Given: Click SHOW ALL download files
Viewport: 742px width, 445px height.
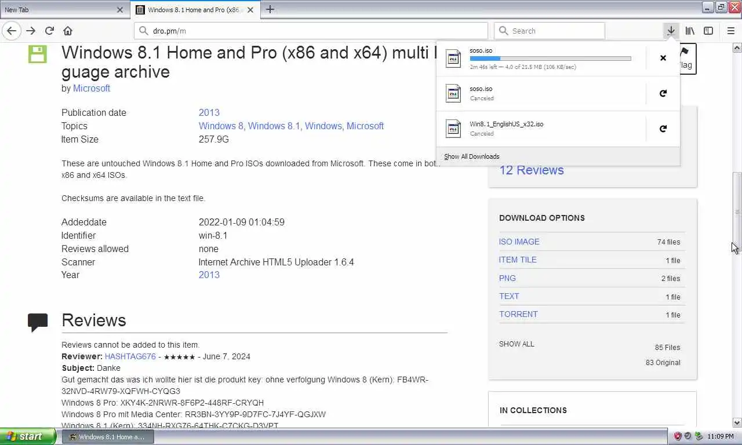Looking at the screenshot, I should [517, 344].
